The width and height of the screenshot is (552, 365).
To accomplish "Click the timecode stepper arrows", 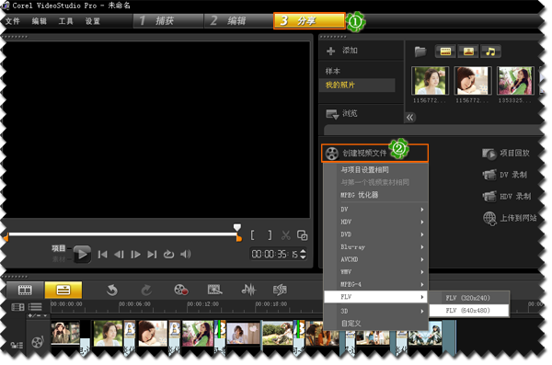I will pyautogui.click(x=303, y=254).
